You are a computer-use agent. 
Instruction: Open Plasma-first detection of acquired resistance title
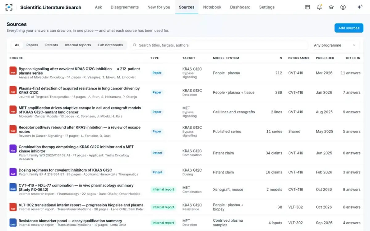click(79, 91)
